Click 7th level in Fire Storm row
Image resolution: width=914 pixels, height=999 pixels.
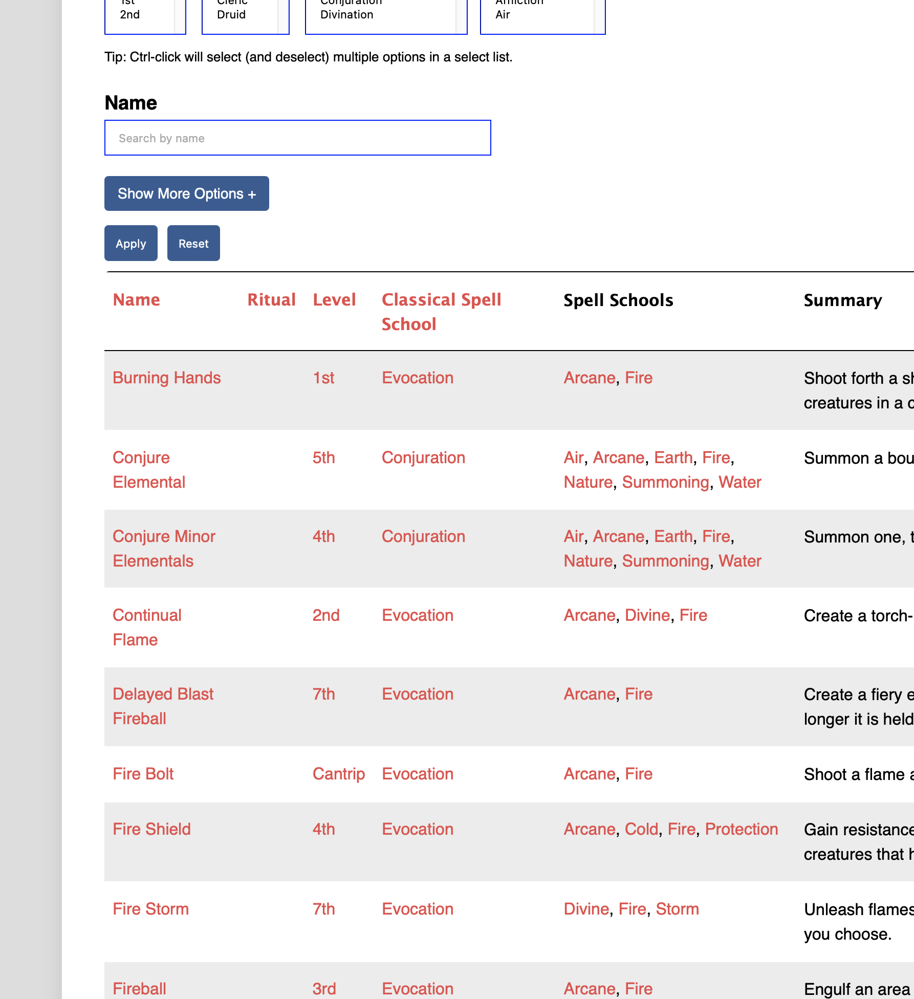324,909
